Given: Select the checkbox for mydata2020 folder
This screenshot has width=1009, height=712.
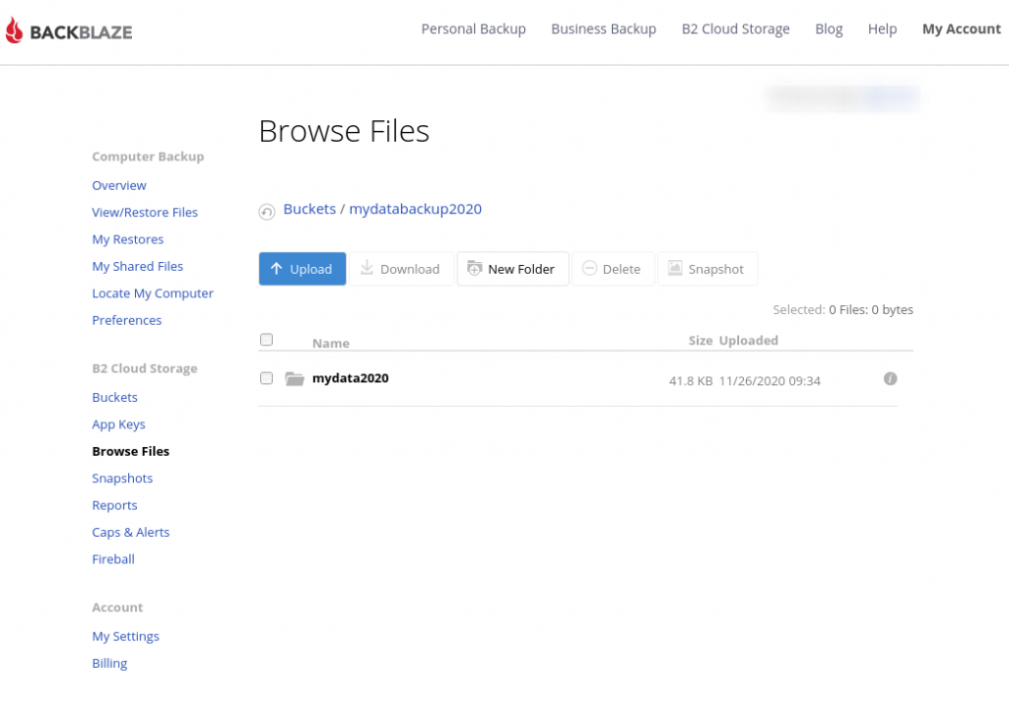Looking at the screenshot, I should [266, 378].
